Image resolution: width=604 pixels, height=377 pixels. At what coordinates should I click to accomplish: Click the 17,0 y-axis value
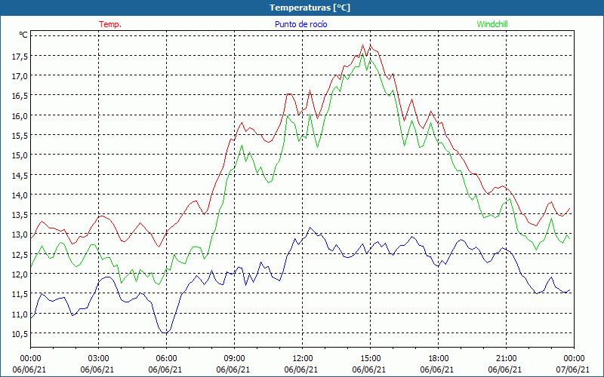click(20, 76)
